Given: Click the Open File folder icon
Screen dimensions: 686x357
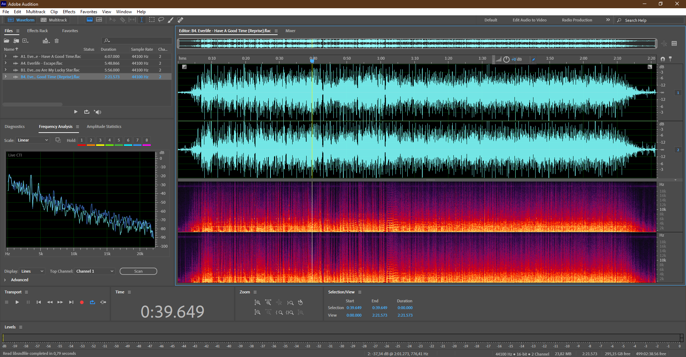Looking at the screenshot, I should [x=6, y=41].
